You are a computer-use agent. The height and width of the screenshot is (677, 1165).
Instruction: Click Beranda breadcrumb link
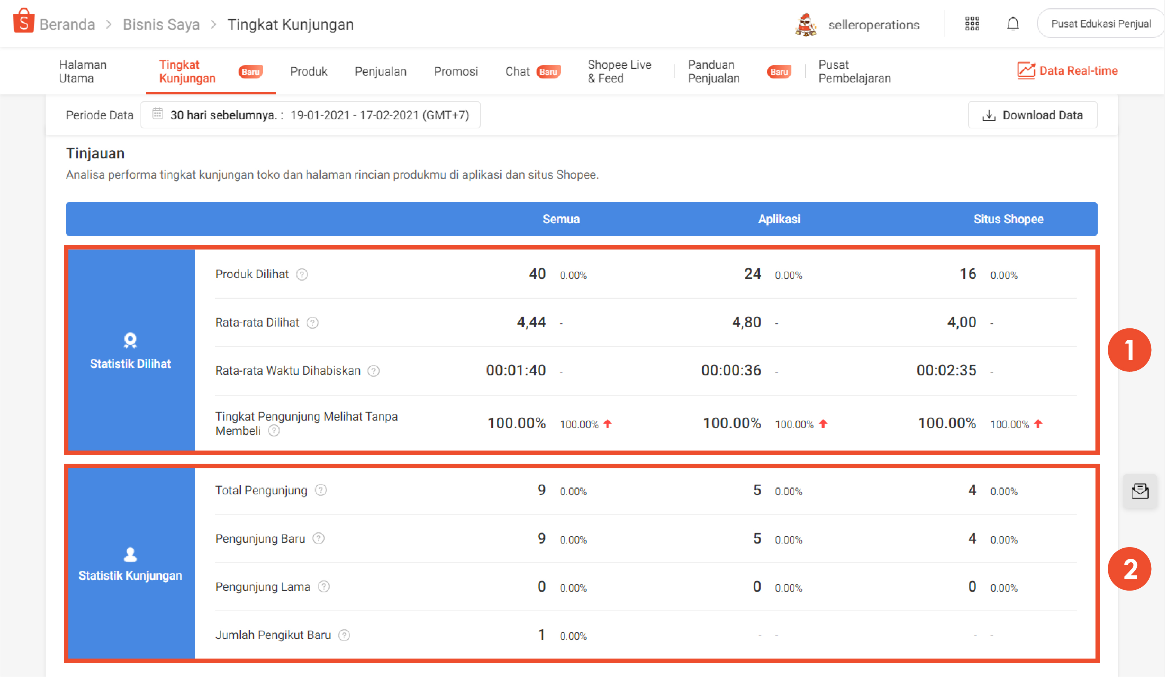pyautogui.click(x=67, y=25)
